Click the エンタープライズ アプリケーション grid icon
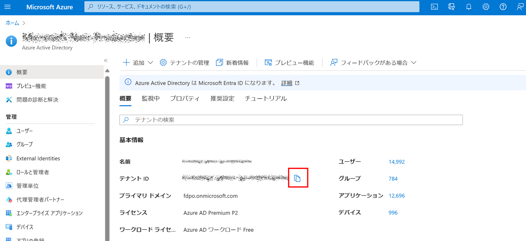This screenshot has height=241, width=526. pos(9,213)
